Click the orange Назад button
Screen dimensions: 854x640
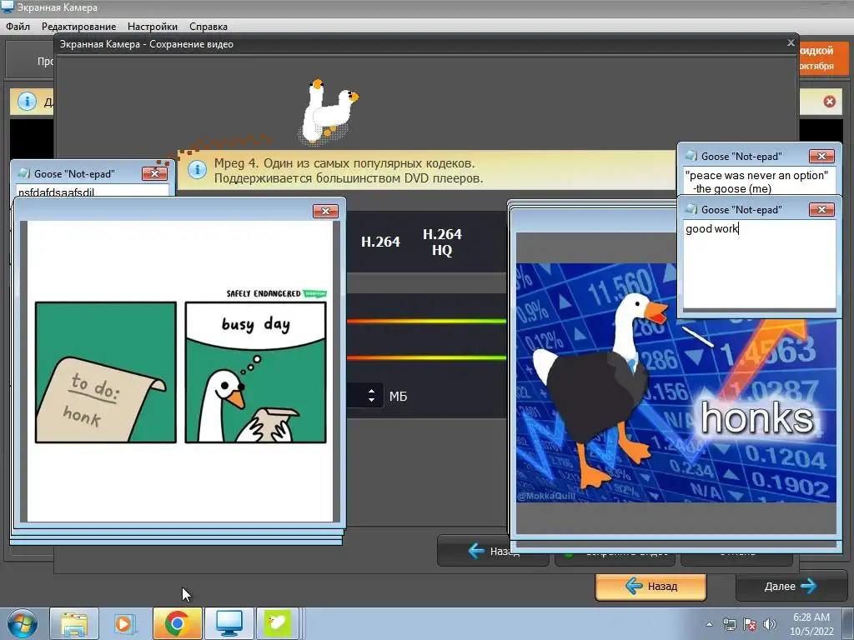tap(651, 586)
